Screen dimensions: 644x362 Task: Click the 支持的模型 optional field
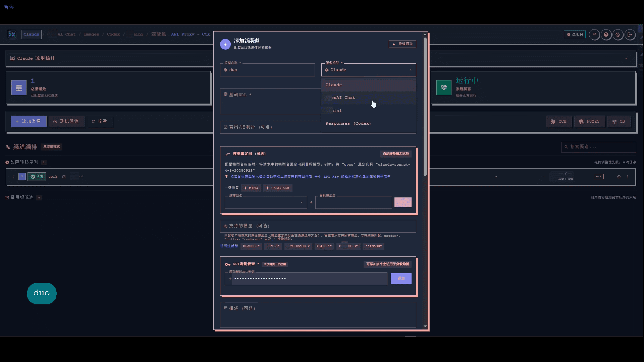(318, 226)
